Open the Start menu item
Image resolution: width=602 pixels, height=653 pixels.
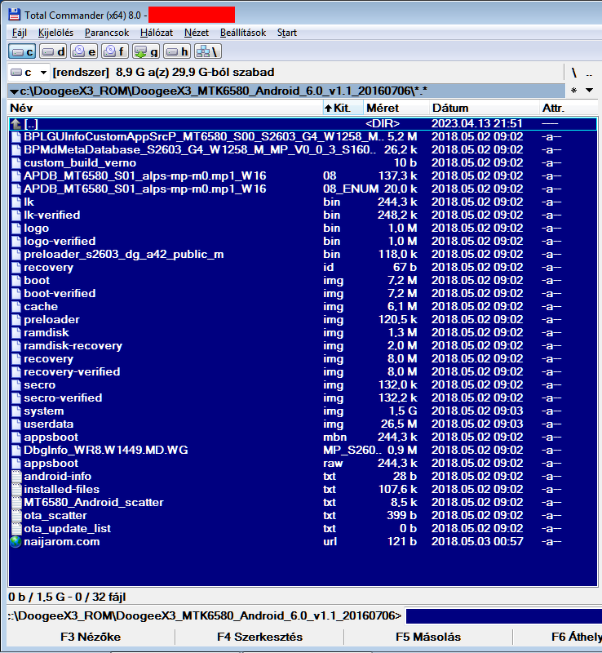click(287, 33)
